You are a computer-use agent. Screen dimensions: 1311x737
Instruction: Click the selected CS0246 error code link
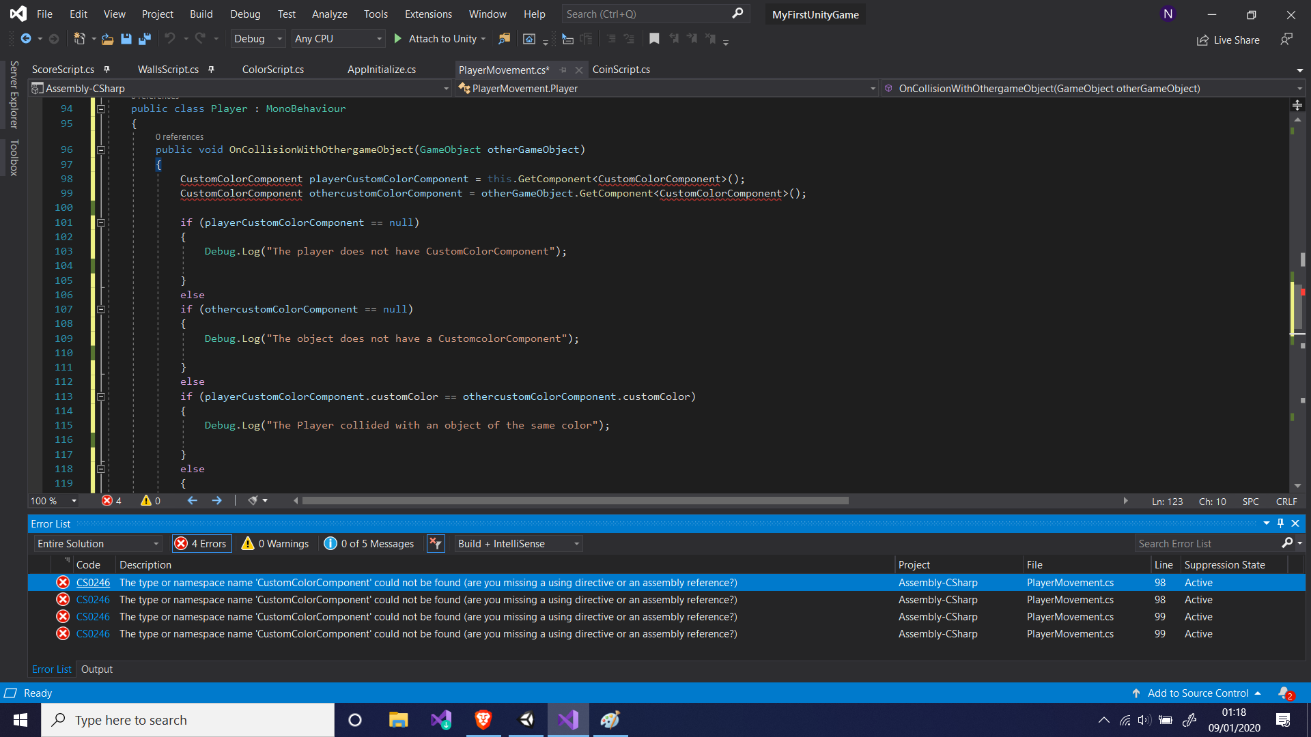pos(93,583)
